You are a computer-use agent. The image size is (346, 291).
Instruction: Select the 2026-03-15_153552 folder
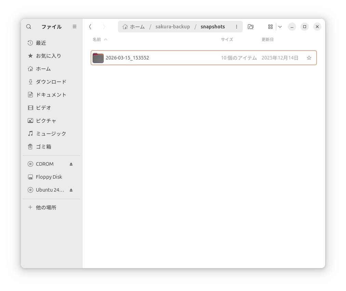tap(127, 58)
